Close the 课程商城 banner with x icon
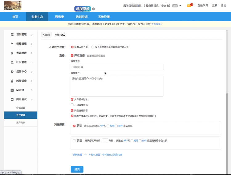The width and height of the screenshot is (231, 175). click(94, 9)
